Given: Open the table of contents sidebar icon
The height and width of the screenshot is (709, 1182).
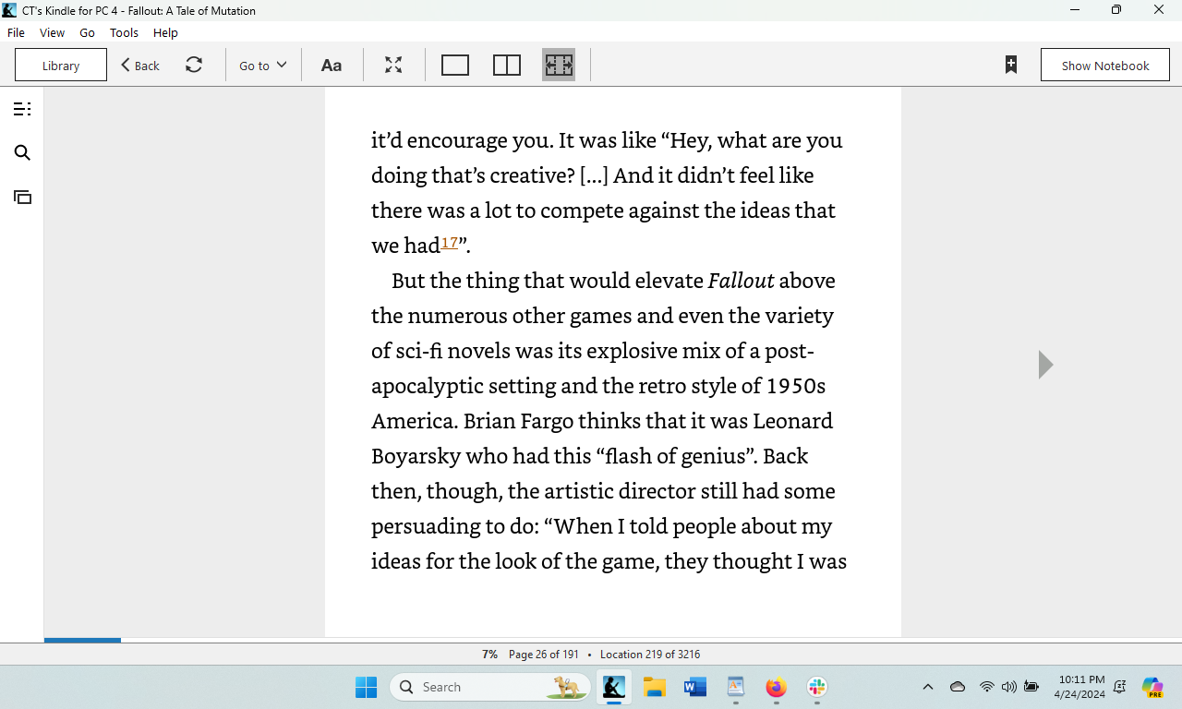Looking at the screenshot, I should tap(22, 109).
